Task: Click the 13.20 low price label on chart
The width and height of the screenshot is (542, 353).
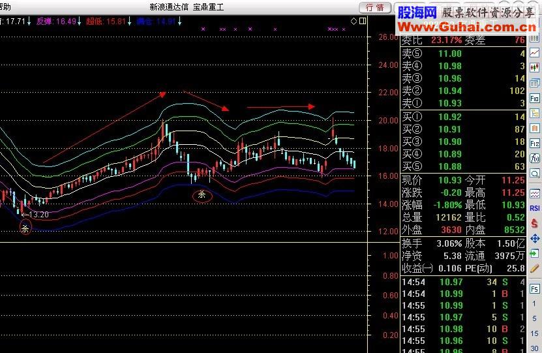Action: point(38,215)
